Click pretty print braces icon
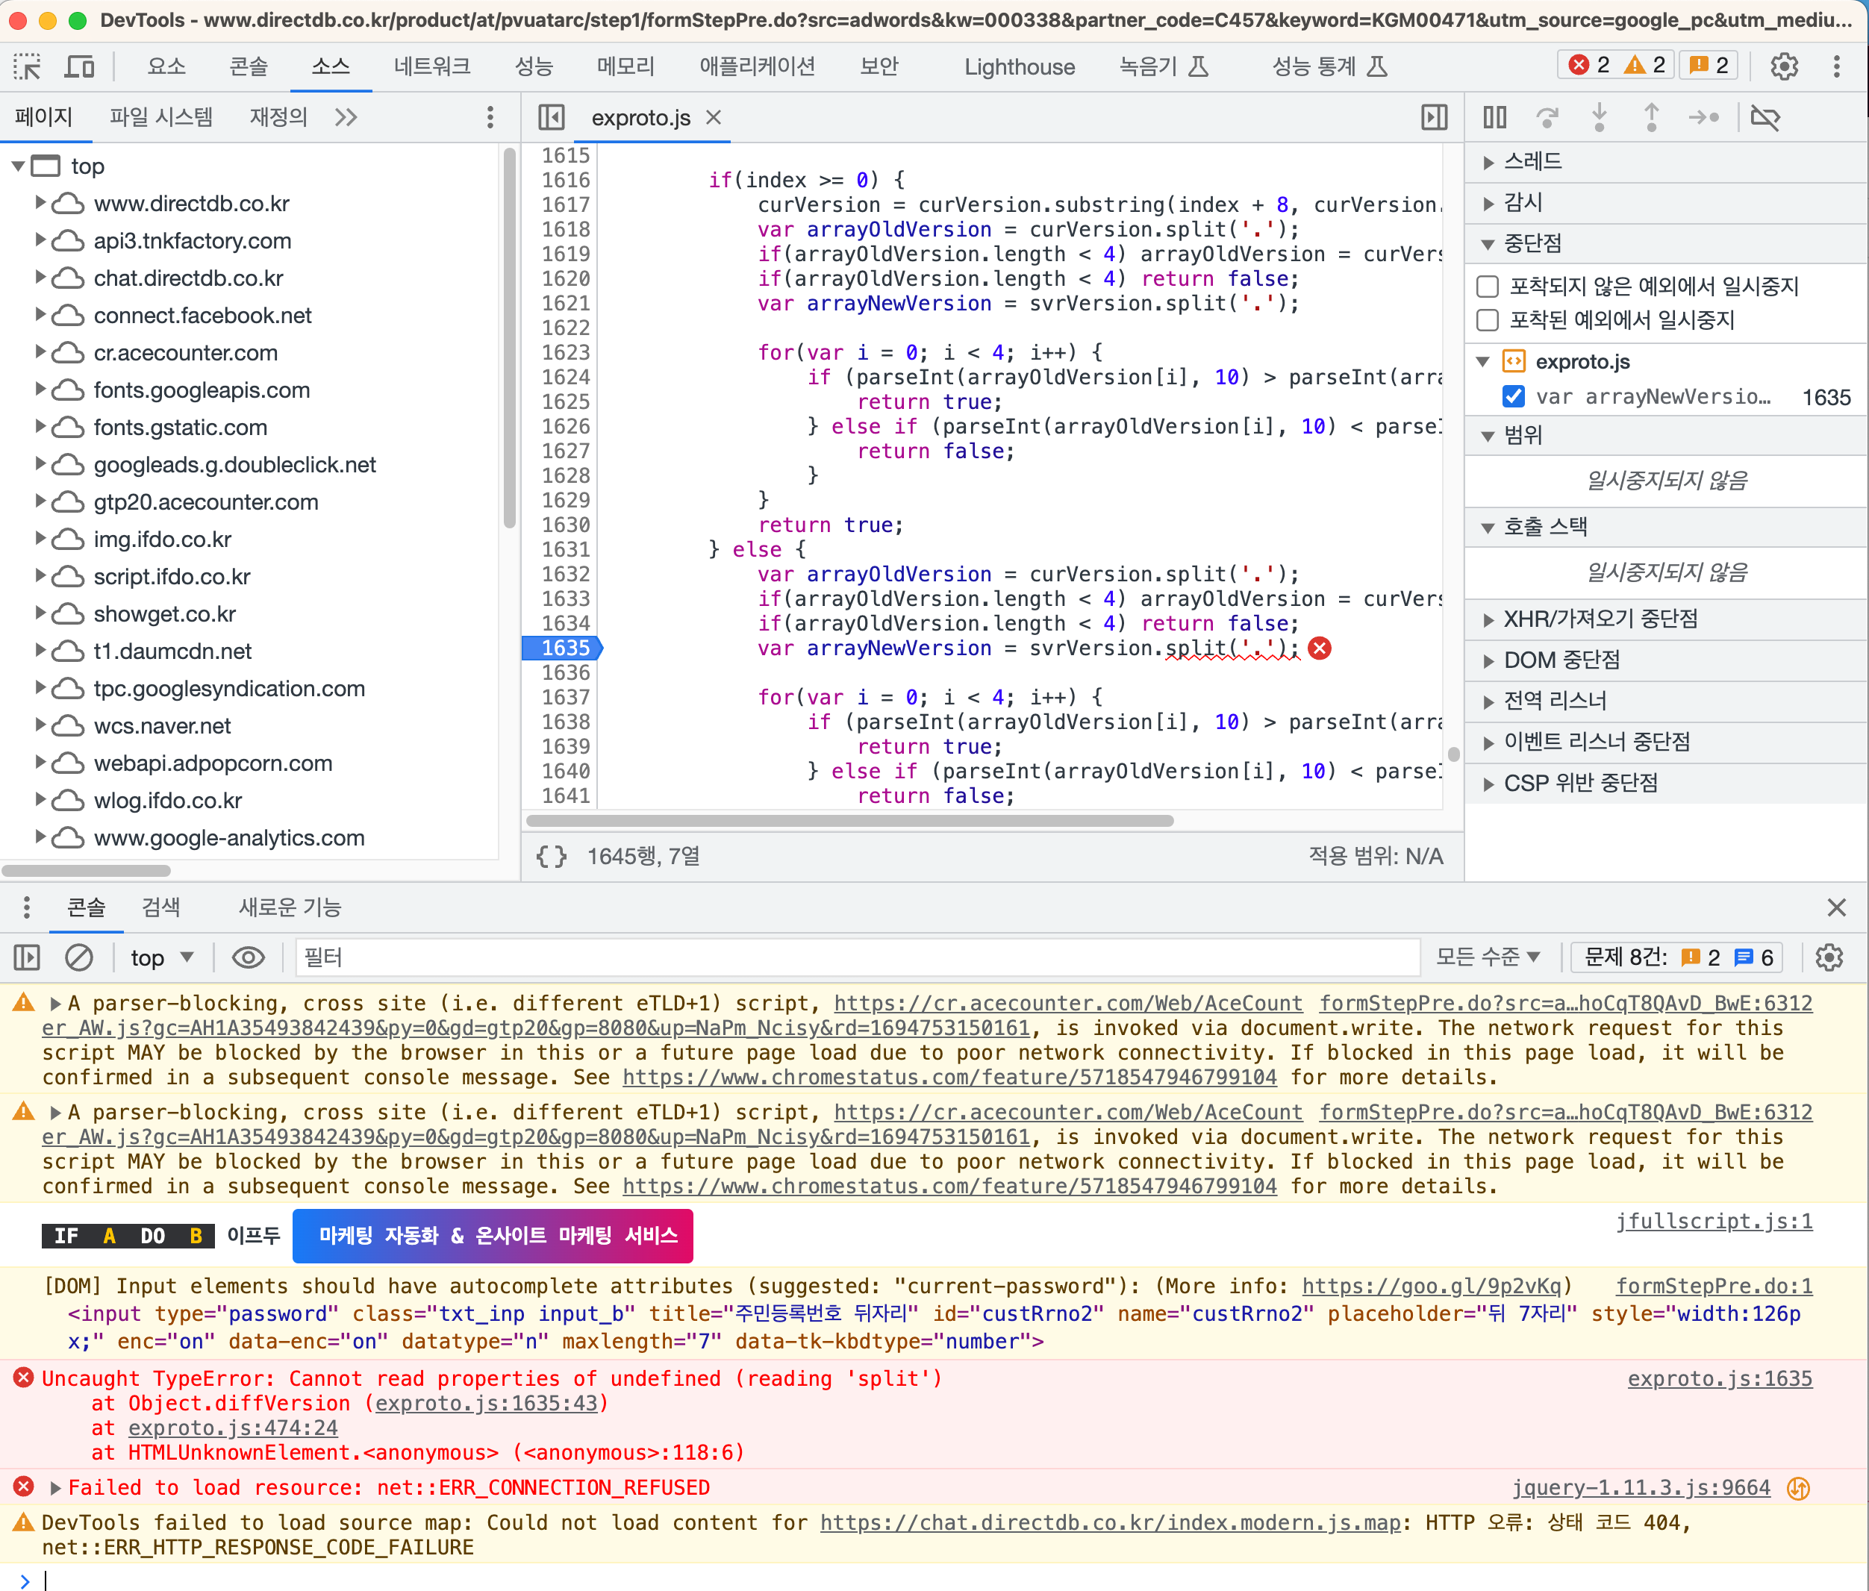This screenshot has width=1869, height=1591. coord(551,856)
